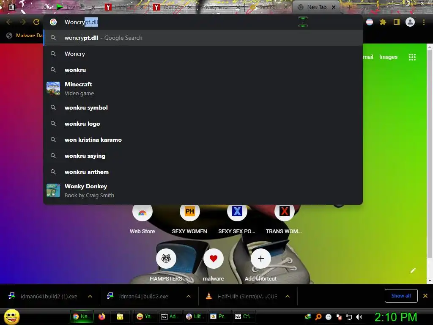Switch to the Pr... taskbar item
This screenshot has height=325, width=433.
click(x=219, y=317)
